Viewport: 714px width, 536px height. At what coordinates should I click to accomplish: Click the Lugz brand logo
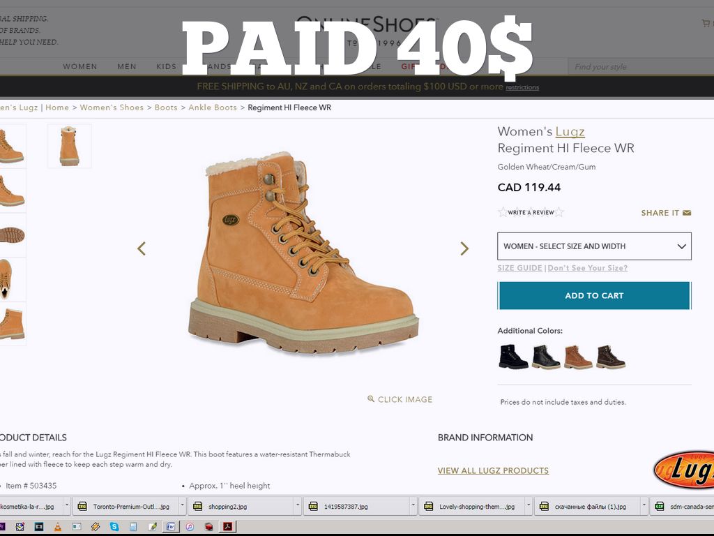point(685,469)
